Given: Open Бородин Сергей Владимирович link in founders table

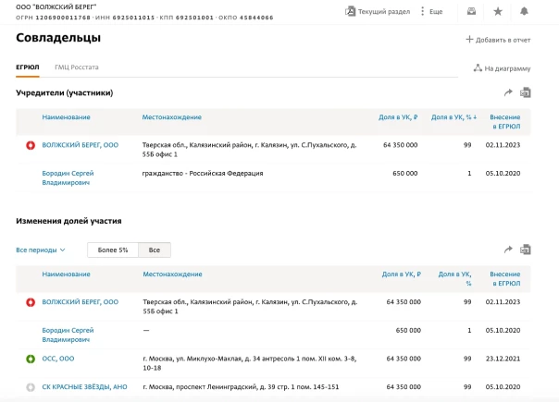Looking at the screenshot, I should 68,177.
